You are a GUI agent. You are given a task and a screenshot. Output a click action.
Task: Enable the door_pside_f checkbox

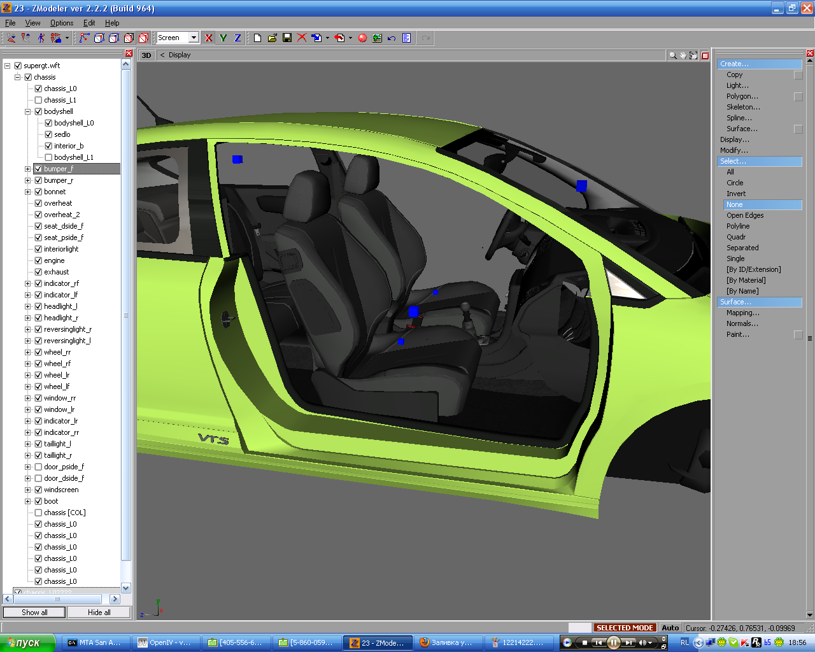(x=38, y=467)
